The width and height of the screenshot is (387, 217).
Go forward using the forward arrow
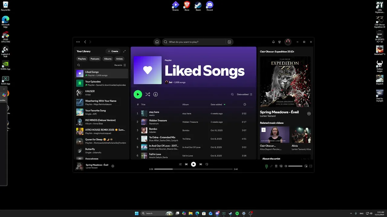point(90,42)
